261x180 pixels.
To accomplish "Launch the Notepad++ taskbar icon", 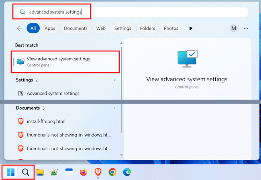I will [x=55, y=172].
